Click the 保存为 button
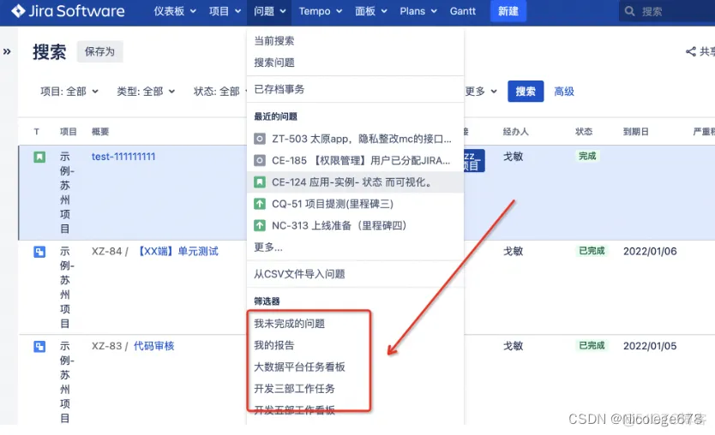The height and width of the screenshot is (435, 715). (x=99, y=51)
